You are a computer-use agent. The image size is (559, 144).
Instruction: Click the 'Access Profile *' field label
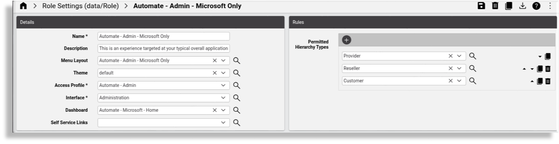[71, 85]
